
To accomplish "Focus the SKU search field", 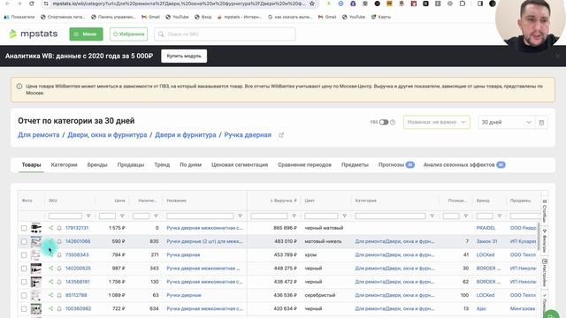I will coord(225,34).
